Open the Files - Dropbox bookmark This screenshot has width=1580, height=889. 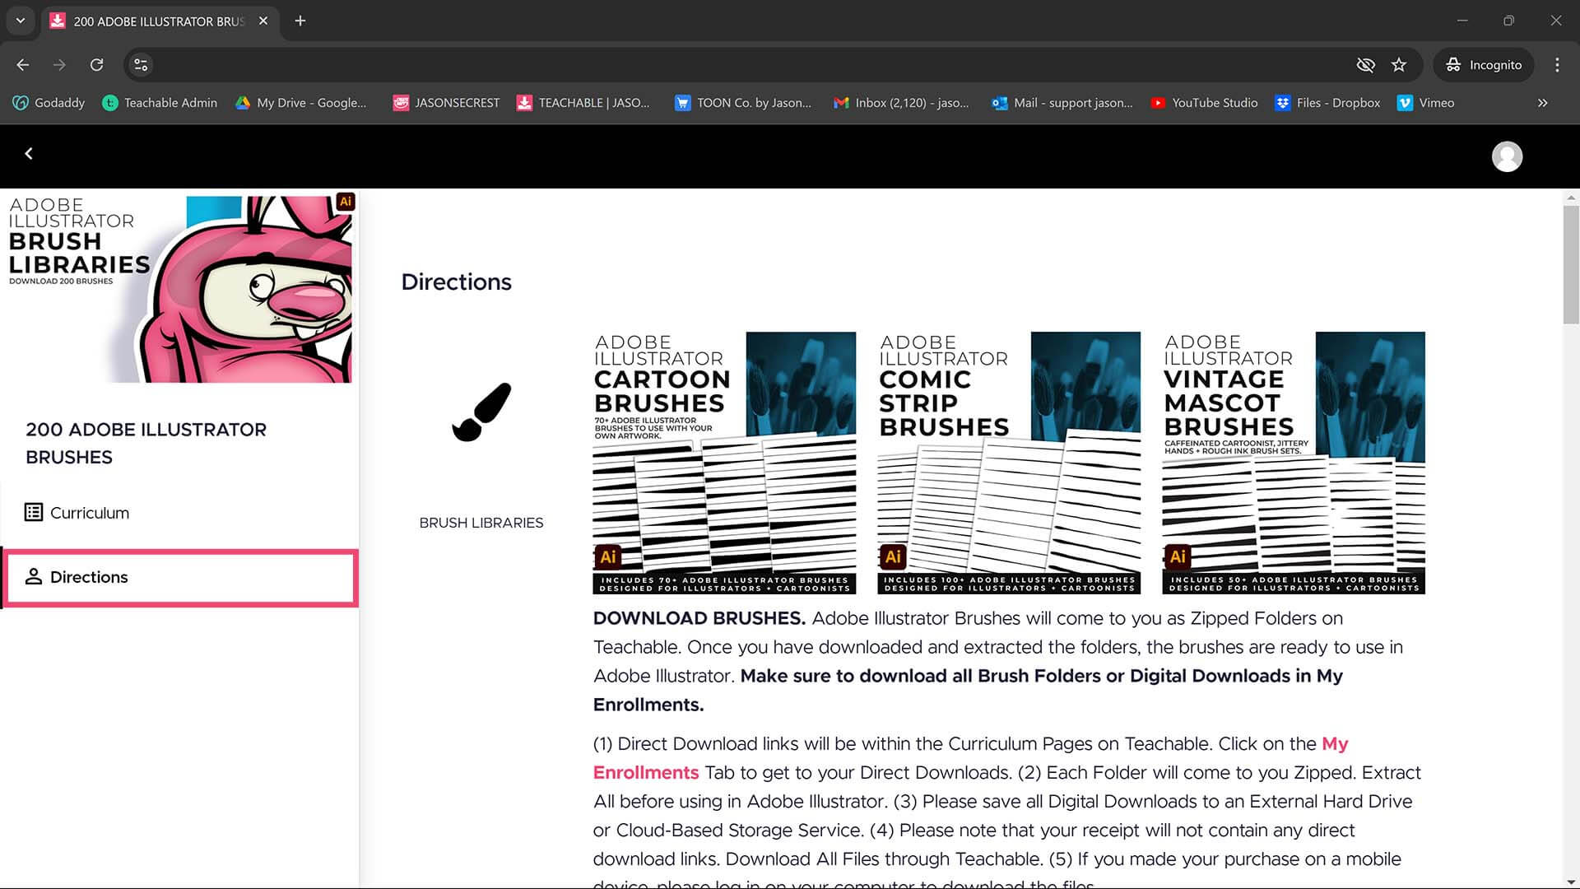[1327, 103]
